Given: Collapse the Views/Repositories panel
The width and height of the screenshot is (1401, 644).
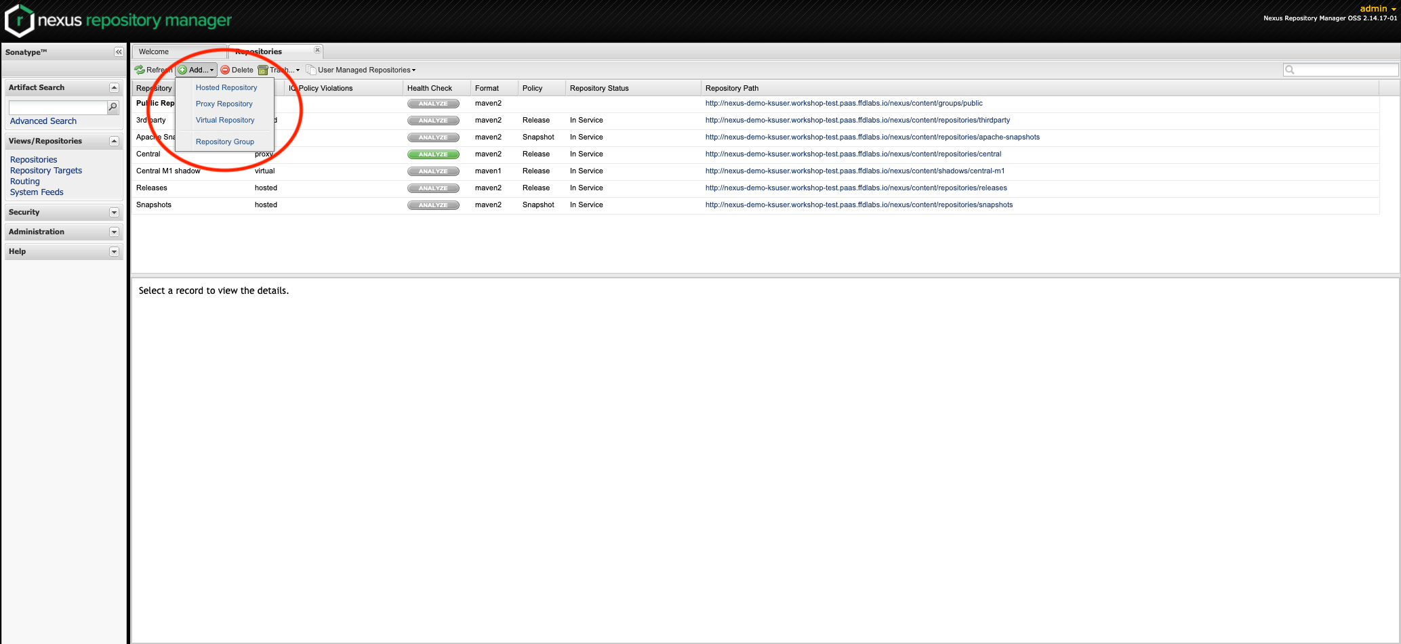Looking at the screenshot, I should pyautogui.click(x=114, y=142).
